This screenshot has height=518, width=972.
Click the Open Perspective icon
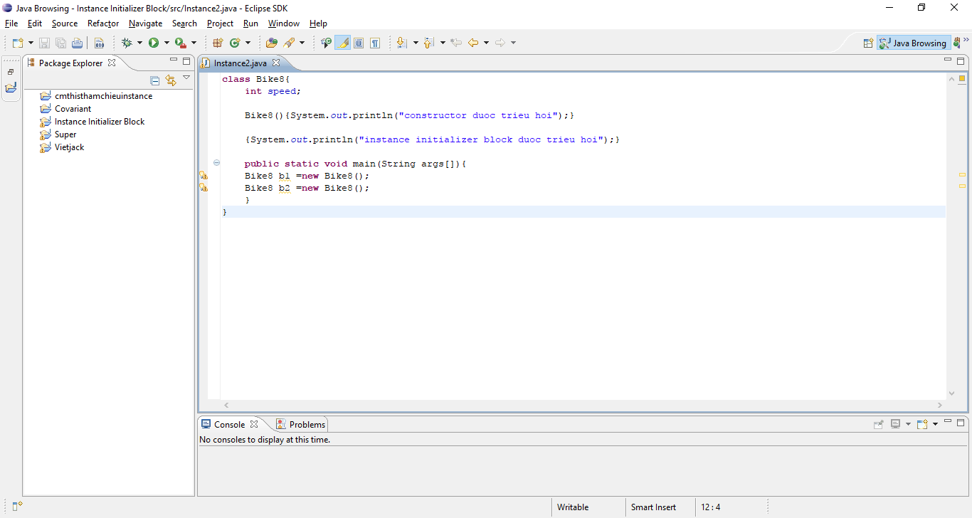(x=868, y=43)
